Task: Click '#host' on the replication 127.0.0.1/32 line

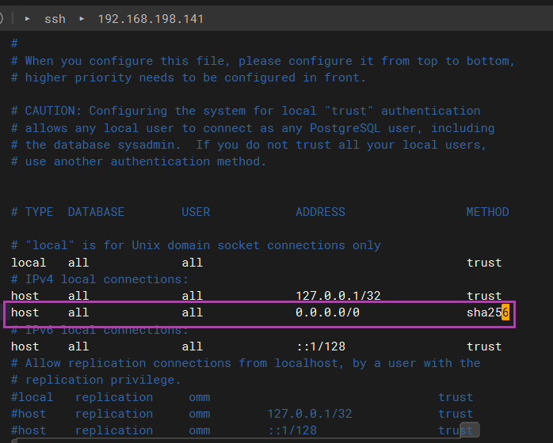Action: coord(29,414)
